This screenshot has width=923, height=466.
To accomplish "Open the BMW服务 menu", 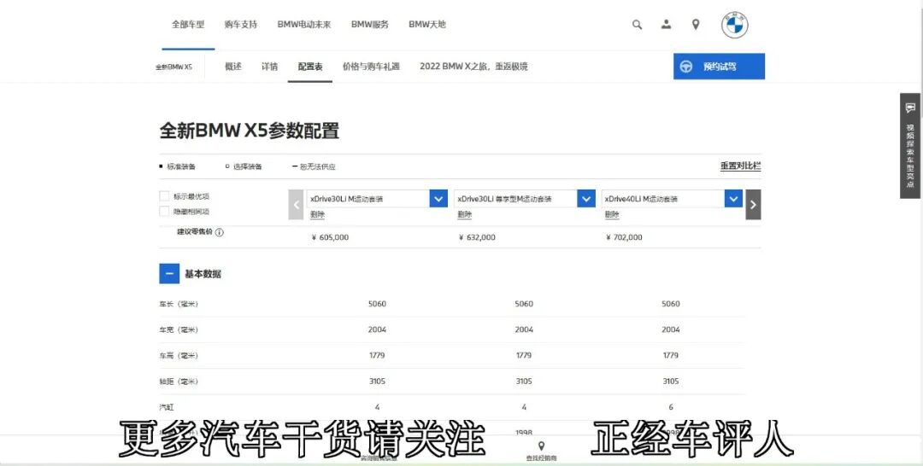I will click(x=370, y=24).
